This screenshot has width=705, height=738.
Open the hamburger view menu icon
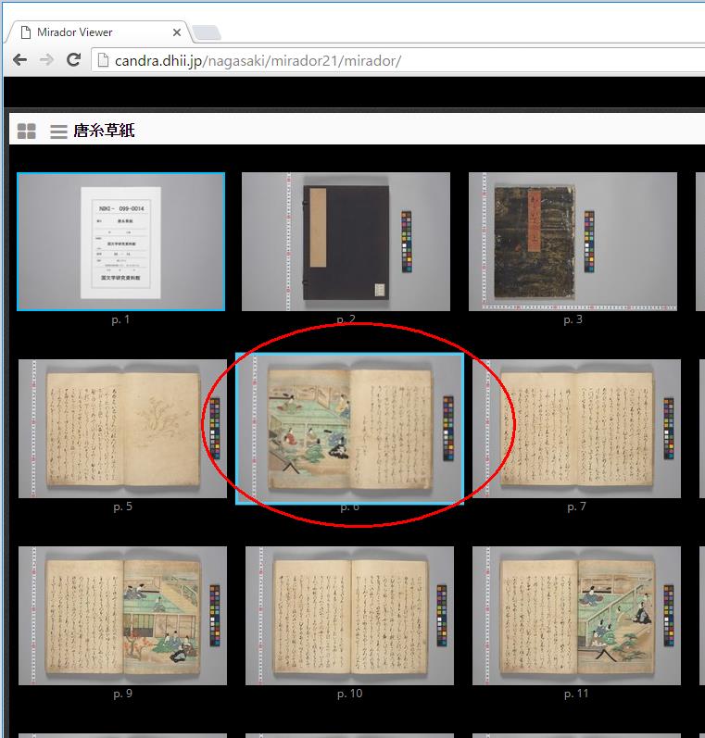(58, 131)
